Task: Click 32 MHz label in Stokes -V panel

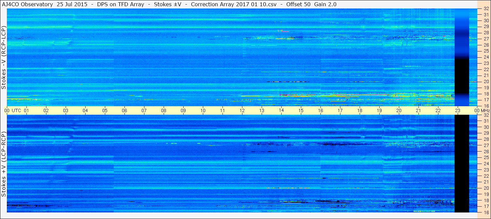Action: coord(486,9)
